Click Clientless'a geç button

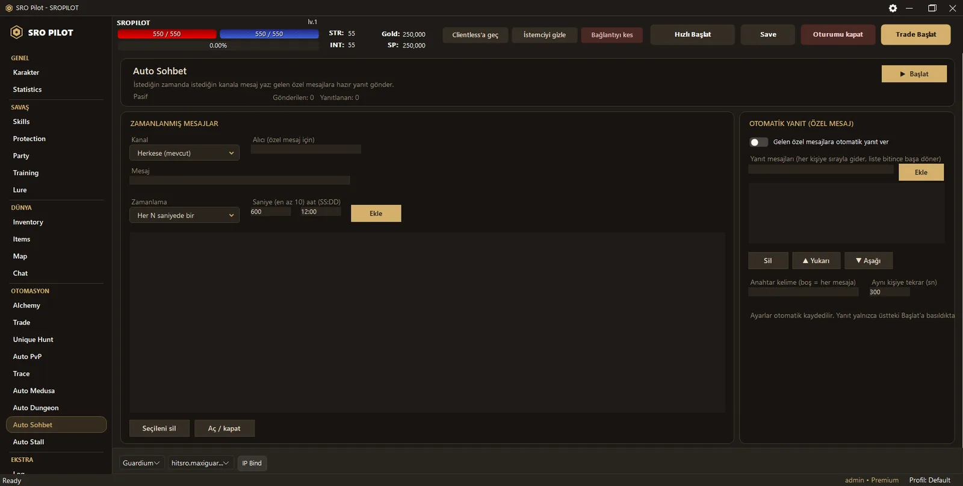tap(475, 35)
